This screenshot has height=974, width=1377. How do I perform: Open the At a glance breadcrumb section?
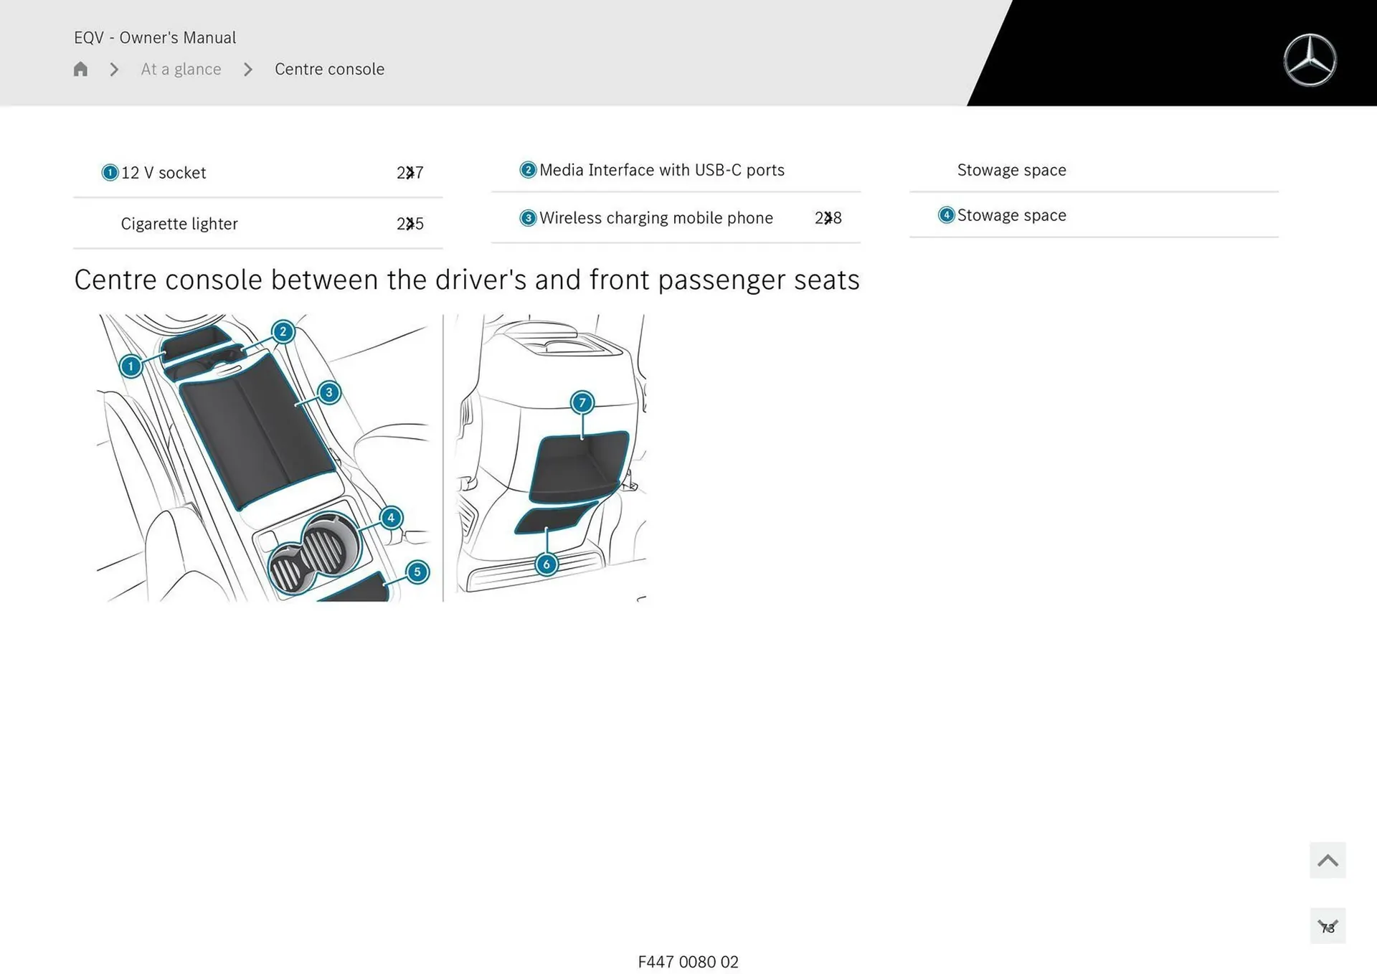pyautogui.click(x=181, y=69)
